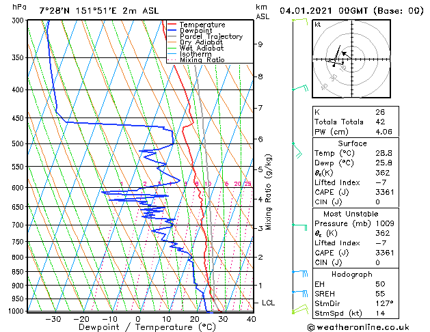
Task: Click the 700 hPa pressure axis label
Action: click(x=19, y=225)
